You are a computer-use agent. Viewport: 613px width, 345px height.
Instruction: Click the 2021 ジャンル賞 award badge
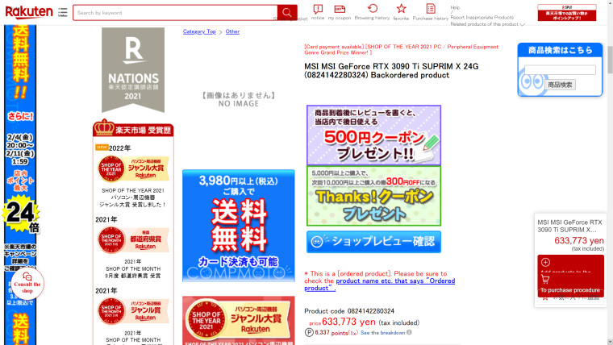click(x=133, y=311)
